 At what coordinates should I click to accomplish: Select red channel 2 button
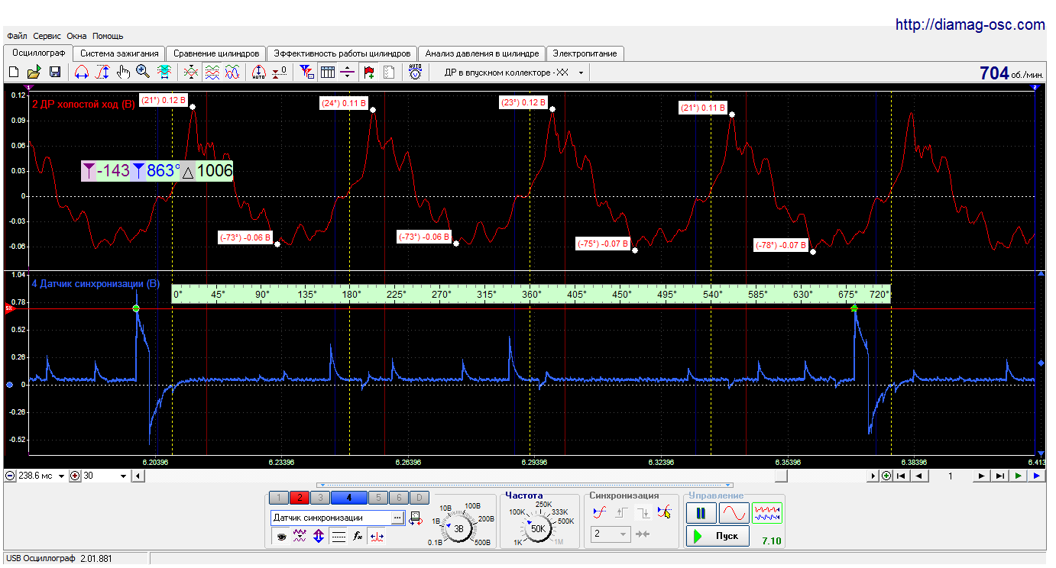[x=299, y=498]
